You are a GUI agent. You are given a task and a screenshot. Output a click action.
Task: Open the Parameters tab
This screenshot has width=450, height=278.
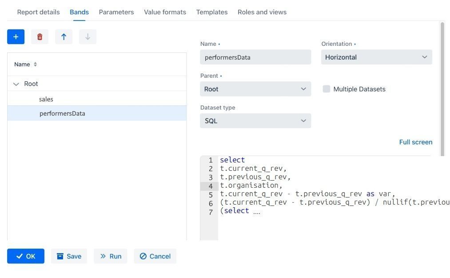tap(116, 12)
